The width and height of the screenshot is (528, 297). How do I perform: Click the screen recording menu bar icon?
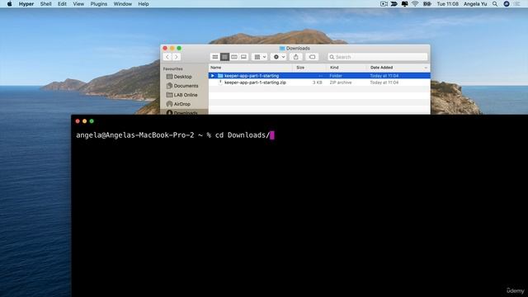click(384, 4)
